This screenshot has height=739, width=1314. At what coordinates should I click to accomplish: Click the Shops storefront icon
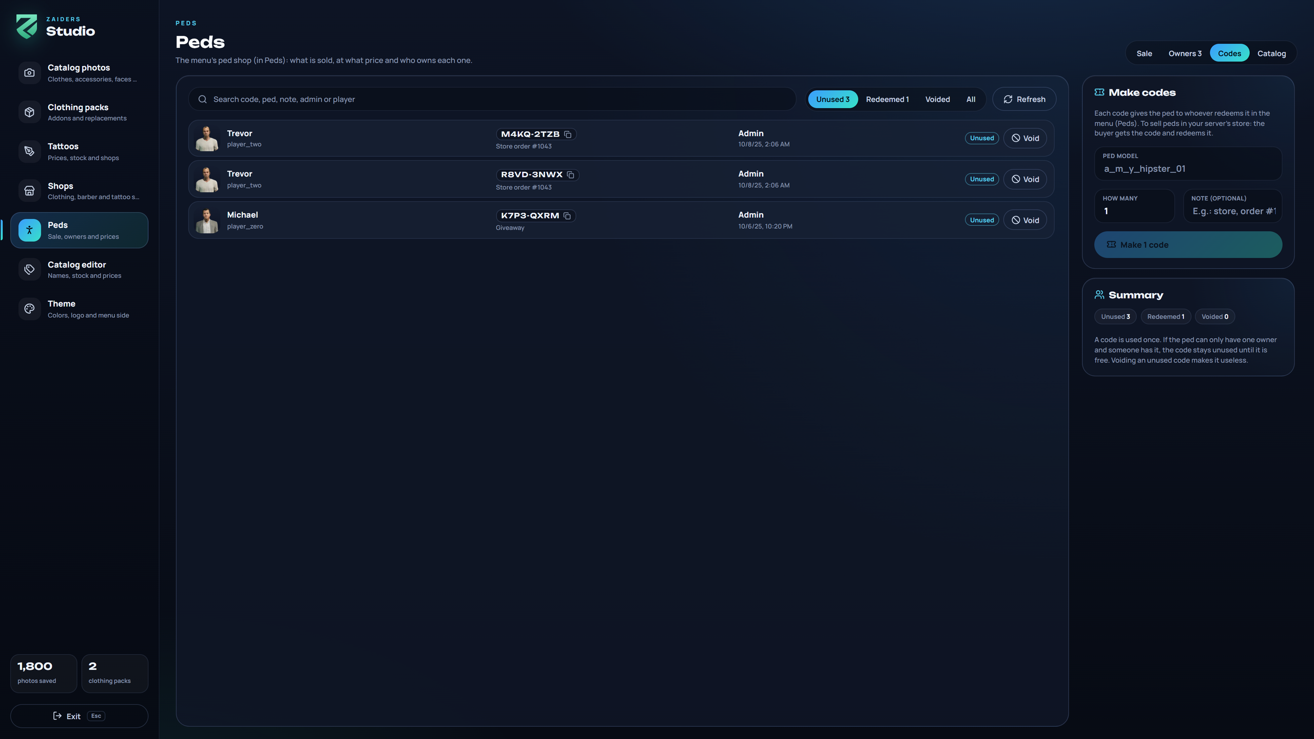click(x=29, y=191)
